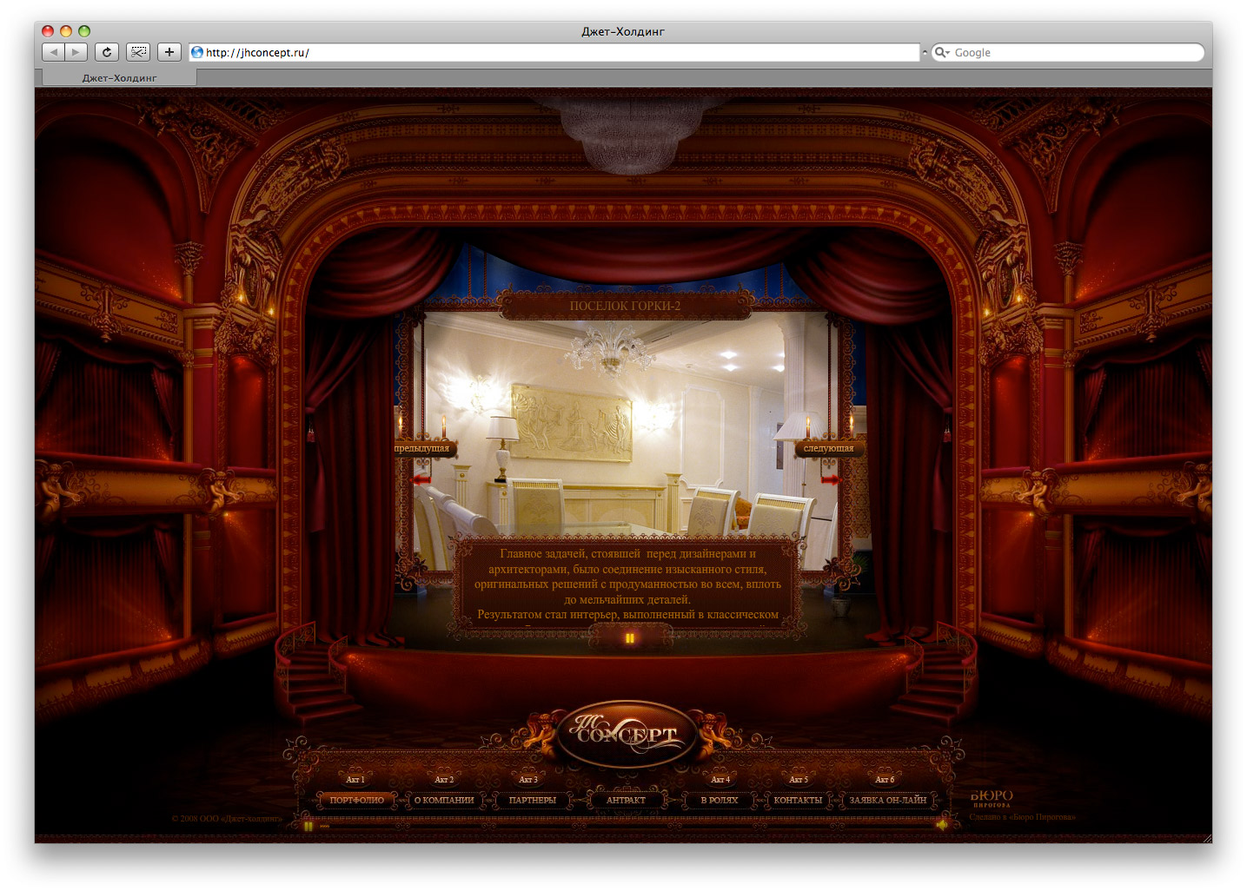The height and width of the screenshot is (891, 1247).
Task: Open the ПОРТФОЛИО menu item
Action: [356, 800]
